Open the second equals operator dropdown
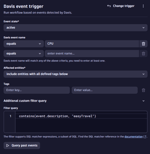The image size is (150, 154). [24, 53]
